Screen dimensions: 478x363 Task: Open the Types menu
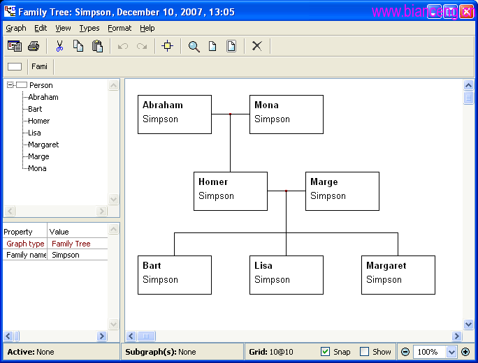point(89,29)
